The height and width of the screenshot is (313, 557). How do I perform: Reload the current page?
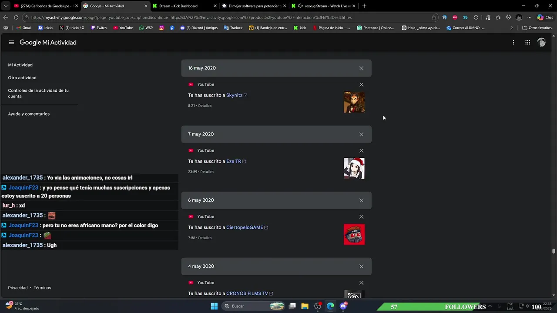(x=16, y=17)
